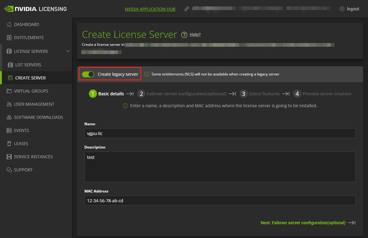Click the 'Create License Server' heading
This screenshot has height=238, width=368.
(130, 35)
